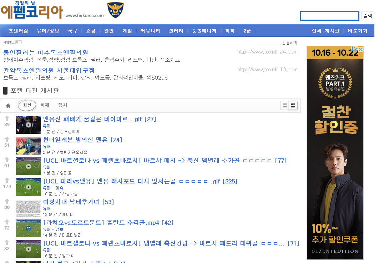This screenshot has height=263, width=389.
Task: Click author name 마르티넬리
Action: pyautogui.click(x=71, y=235)
